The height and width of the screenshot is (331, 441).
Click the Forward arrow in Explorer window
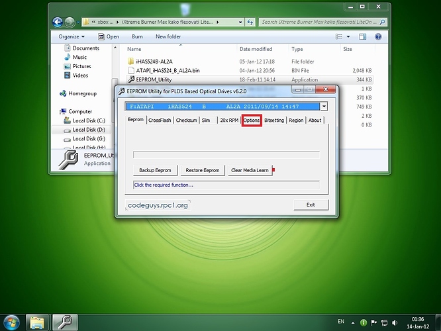[69, 22]
